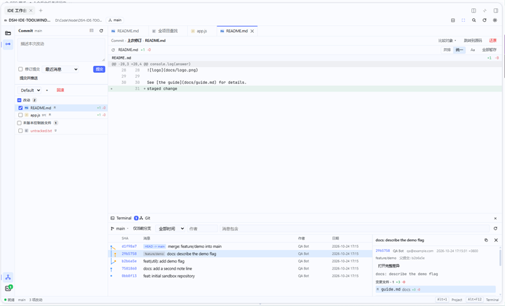Click the stash all button
The height and width of the screenshot is (306, 505).
pos(490,50)
